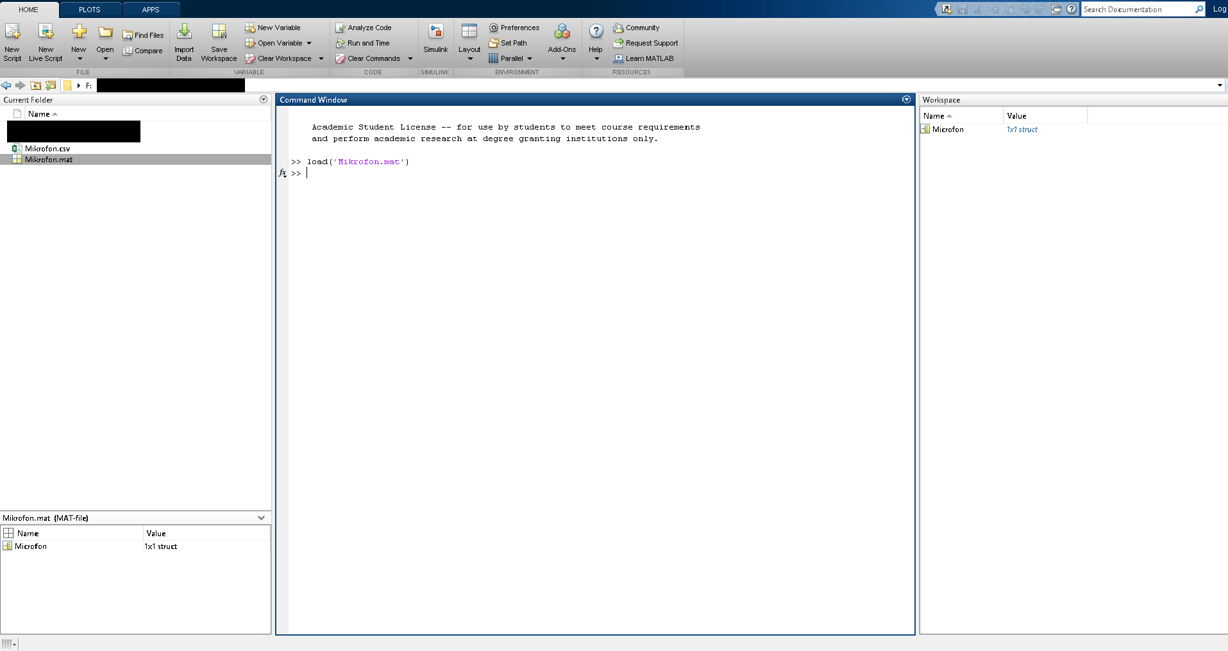Click the Analyze Code icon
Screen dimensions: 1228x651
click(x=341, y=28)
